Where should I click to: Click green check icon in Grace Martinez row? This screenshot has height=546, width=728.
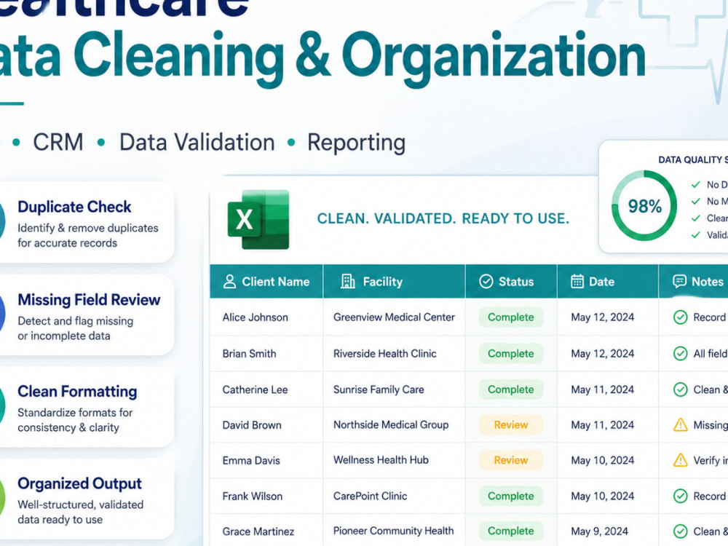pyautogui.click(x=680, y=531)
